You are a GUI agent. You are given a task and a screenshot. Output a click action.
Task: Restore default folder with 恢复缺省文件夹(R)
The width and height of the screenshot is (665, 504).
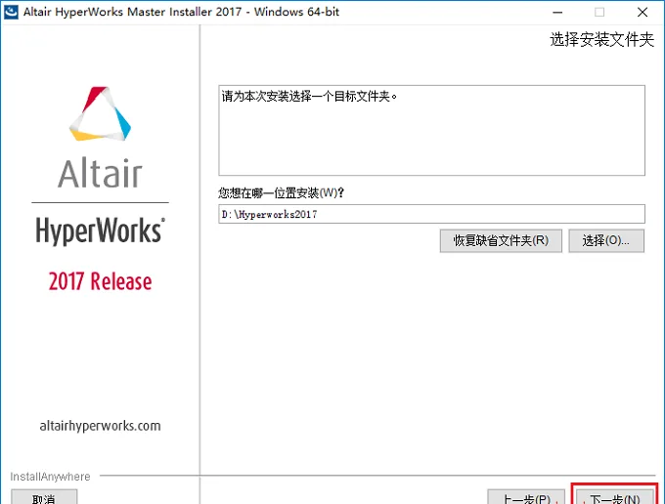[x=501, y=240]
